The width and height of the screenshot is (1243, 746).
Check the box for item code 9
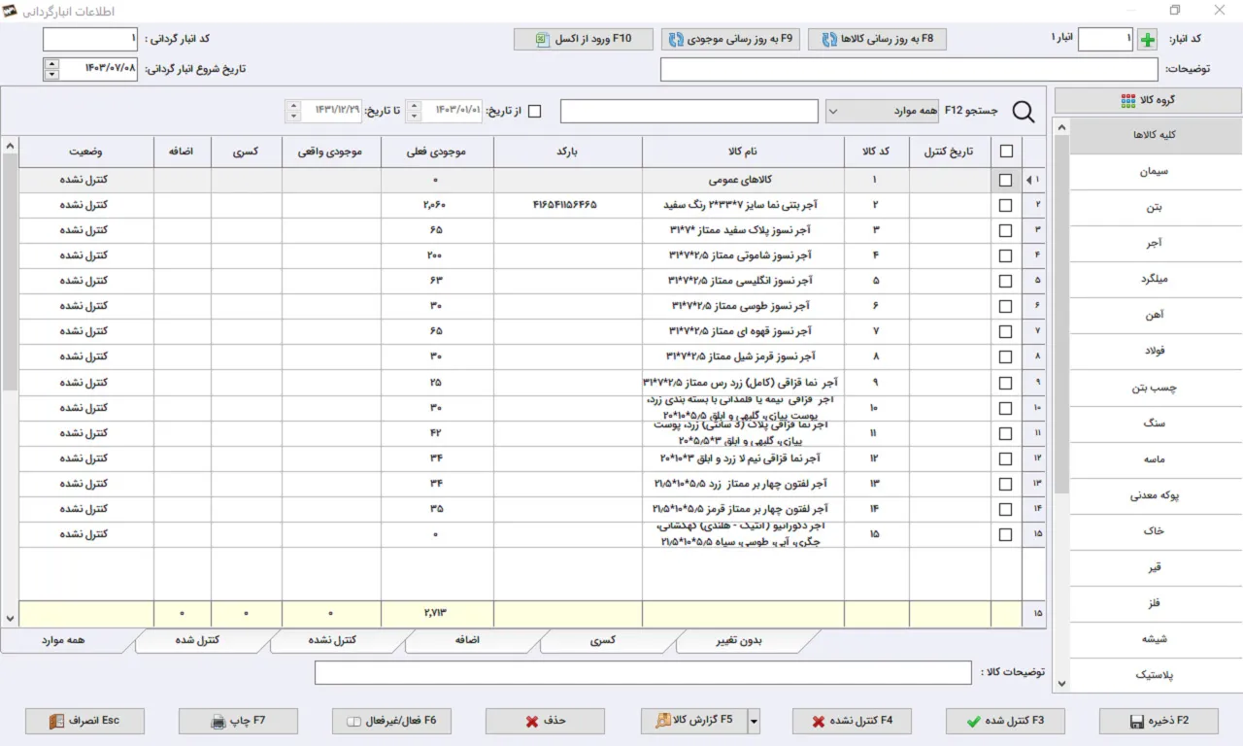pyautogui.click(x=1005, y=383)
